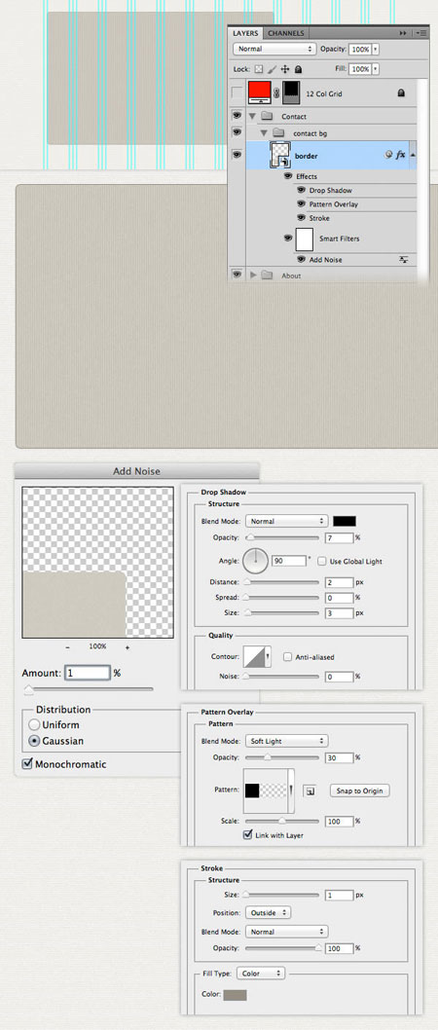Hide the Add Noise filter

tap(301, 260)
